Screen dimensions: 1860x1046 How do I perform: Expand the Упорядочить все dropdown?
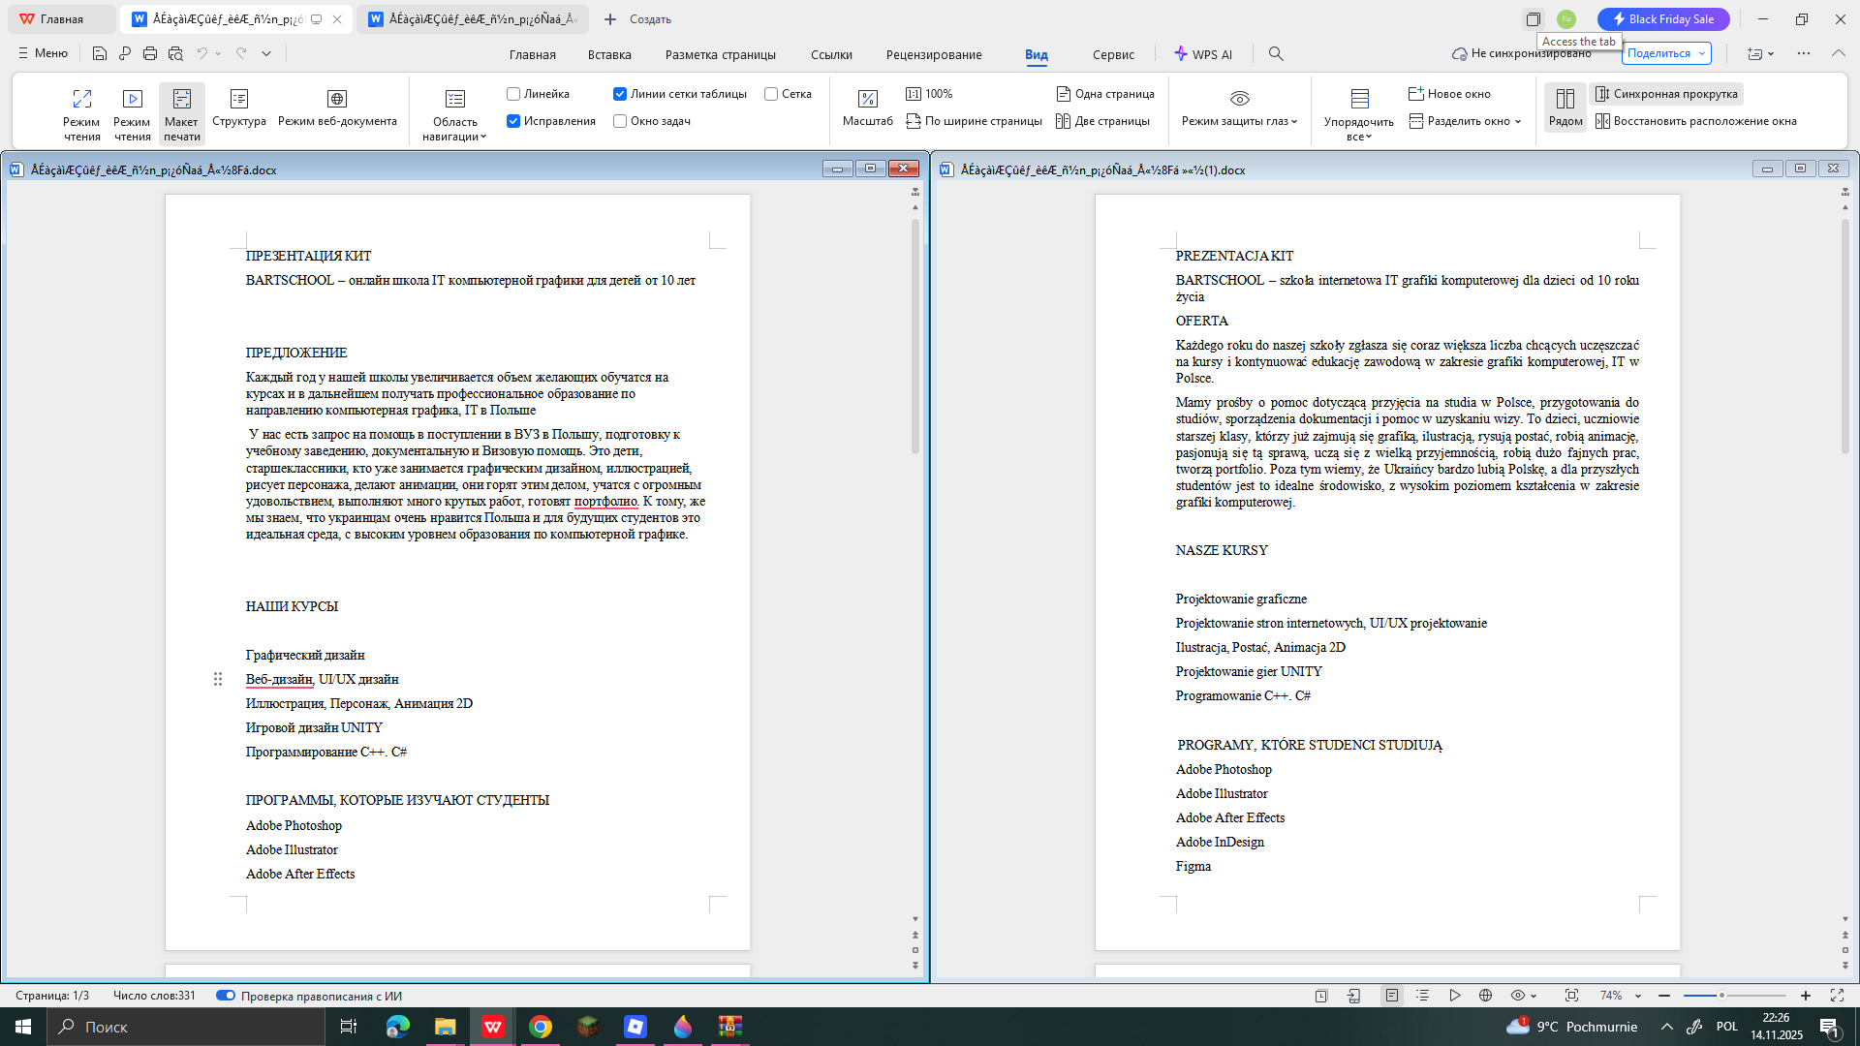click(1359, 114)
